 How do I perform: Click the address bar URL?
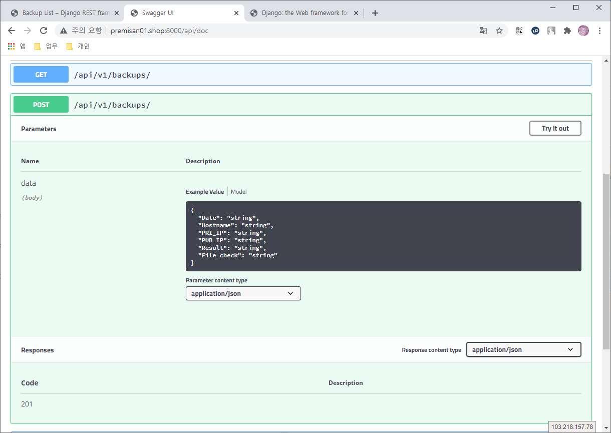click(159, 31)
